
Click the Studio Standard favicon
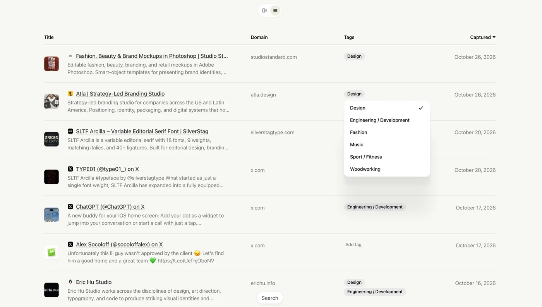click(70, 56)
